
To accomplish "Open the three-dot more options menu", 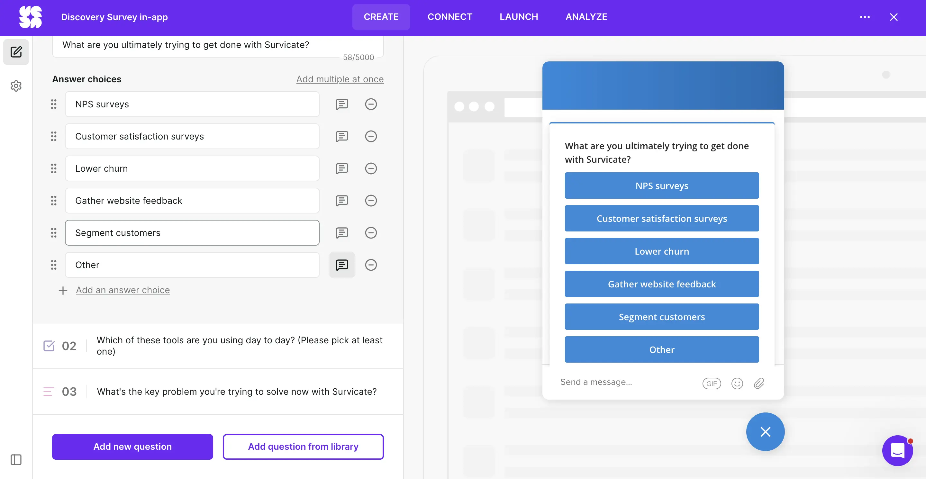I will (x=865, y=17).
